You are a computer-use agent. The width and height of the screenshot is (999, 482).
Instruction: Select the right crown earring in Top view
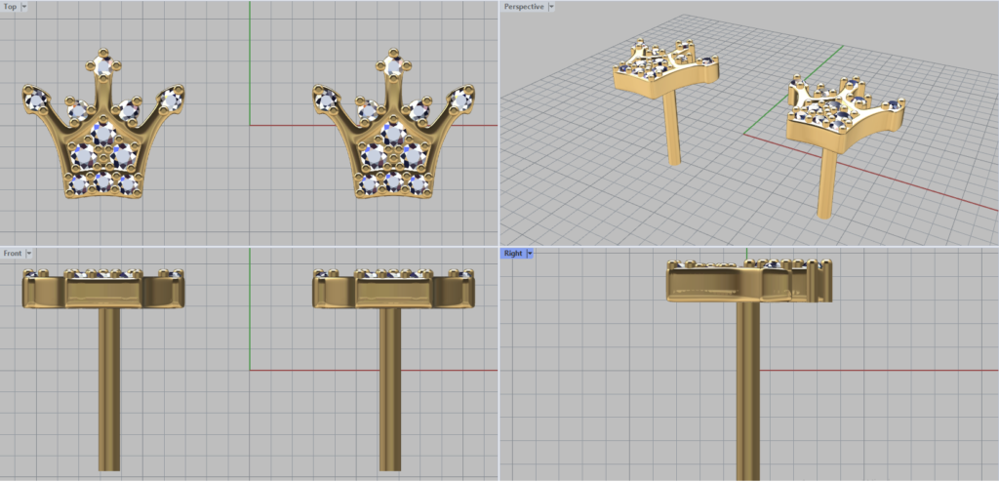[x=394, y=123]
